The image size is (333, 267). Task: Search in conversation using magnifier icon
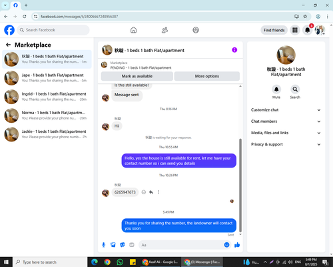coord(295,89)
